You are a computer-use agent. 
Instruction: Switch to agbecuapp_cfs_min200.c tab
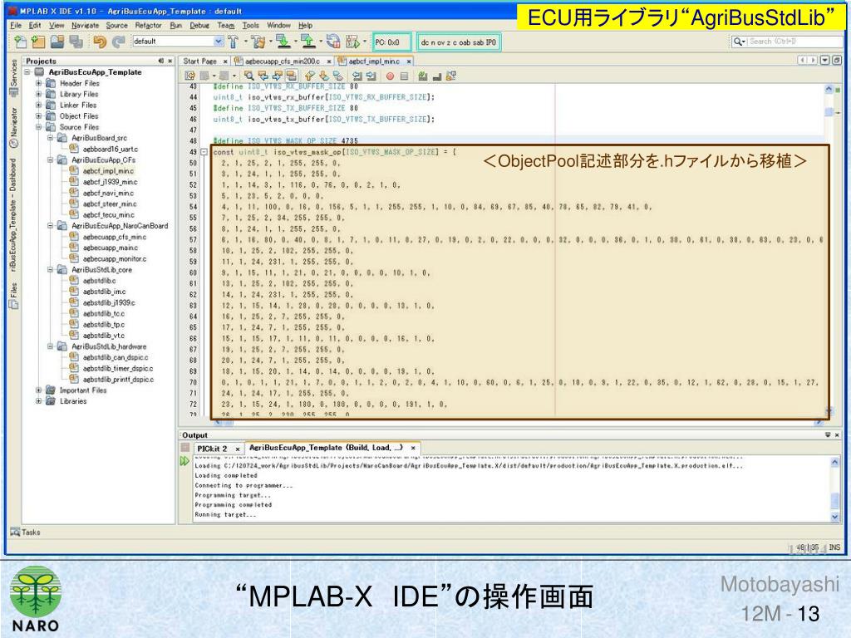point(283,61)
